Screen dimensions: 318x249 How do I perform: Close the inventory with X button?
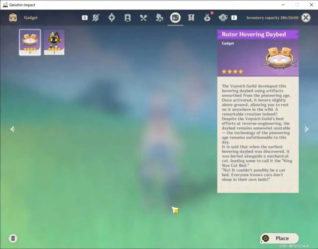[x=306, y=18]
